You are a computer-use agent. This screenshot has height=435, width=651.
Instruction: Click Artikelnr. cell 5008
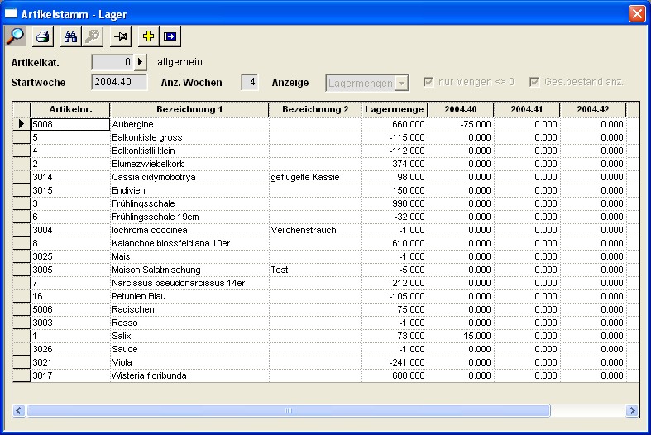[70, 124]
